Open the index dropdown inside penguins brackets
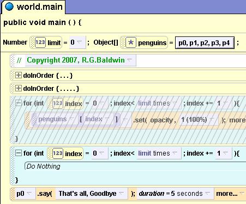This screenshot has width=246, height=204. pos(107,119)
